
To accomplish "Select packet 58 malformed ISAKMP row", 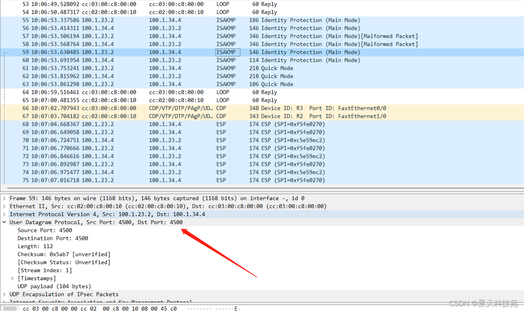I will point(262,44).
